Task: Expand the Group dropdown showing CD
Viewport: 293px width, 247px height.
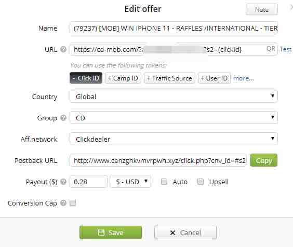Action: (x=174, y=118)
